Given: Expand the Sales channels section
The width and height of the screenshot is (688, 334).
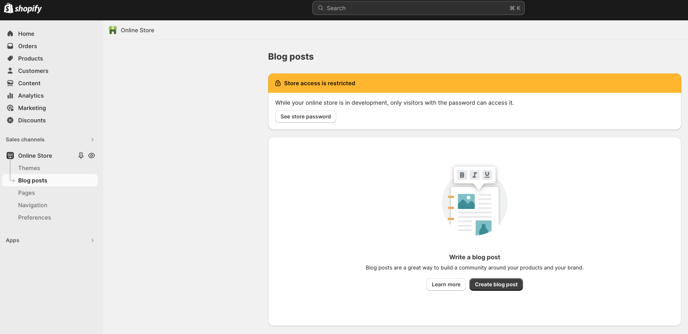Looking at the screenshot, I should (92, 140).
